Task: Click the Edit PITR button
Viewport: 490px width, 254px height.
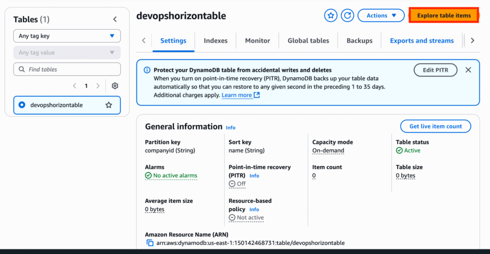Action: (x=435, y=70)
